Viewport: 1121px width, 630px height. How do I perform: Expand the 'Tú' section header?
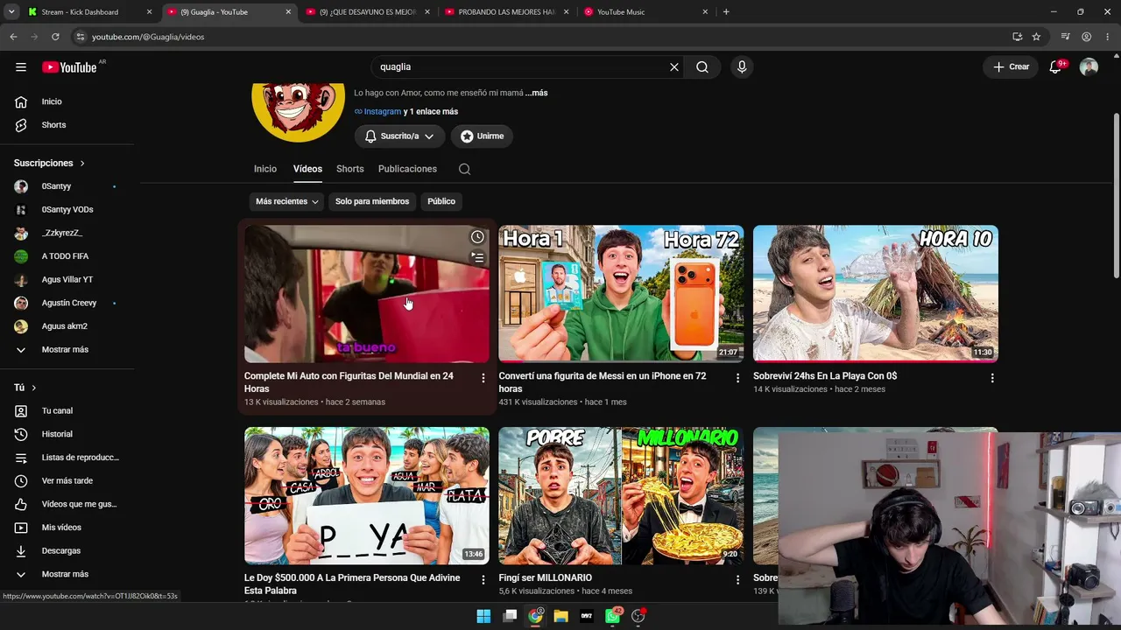coord(25,388)
